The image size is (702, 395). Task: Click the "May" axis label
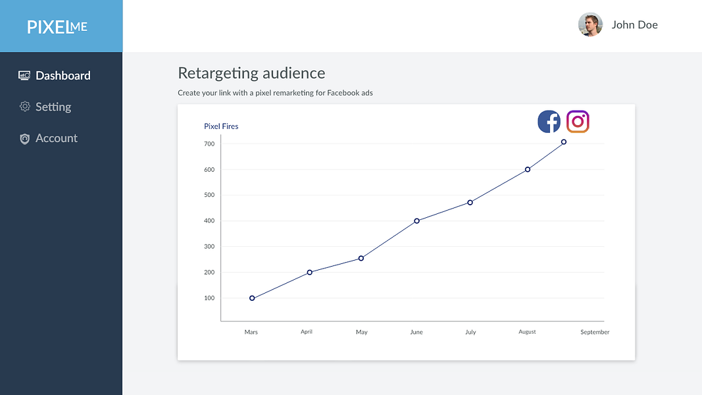click(362, 332)
